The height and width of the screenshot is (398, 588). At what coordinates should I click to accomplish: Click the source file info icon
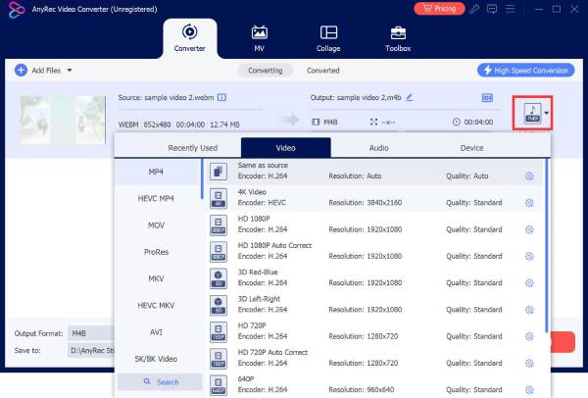point(222,97)
